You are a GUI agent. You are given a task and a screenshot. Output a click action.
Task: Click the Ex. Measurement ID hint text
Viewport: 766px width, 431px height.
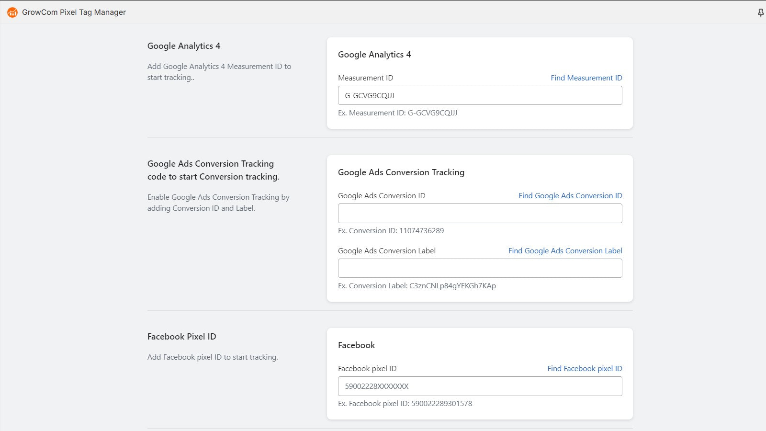[397, 113]
